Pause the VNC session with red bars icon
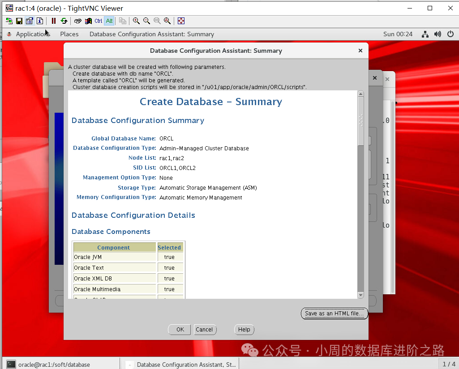This screenshot has height=369, width=459. 54,21
